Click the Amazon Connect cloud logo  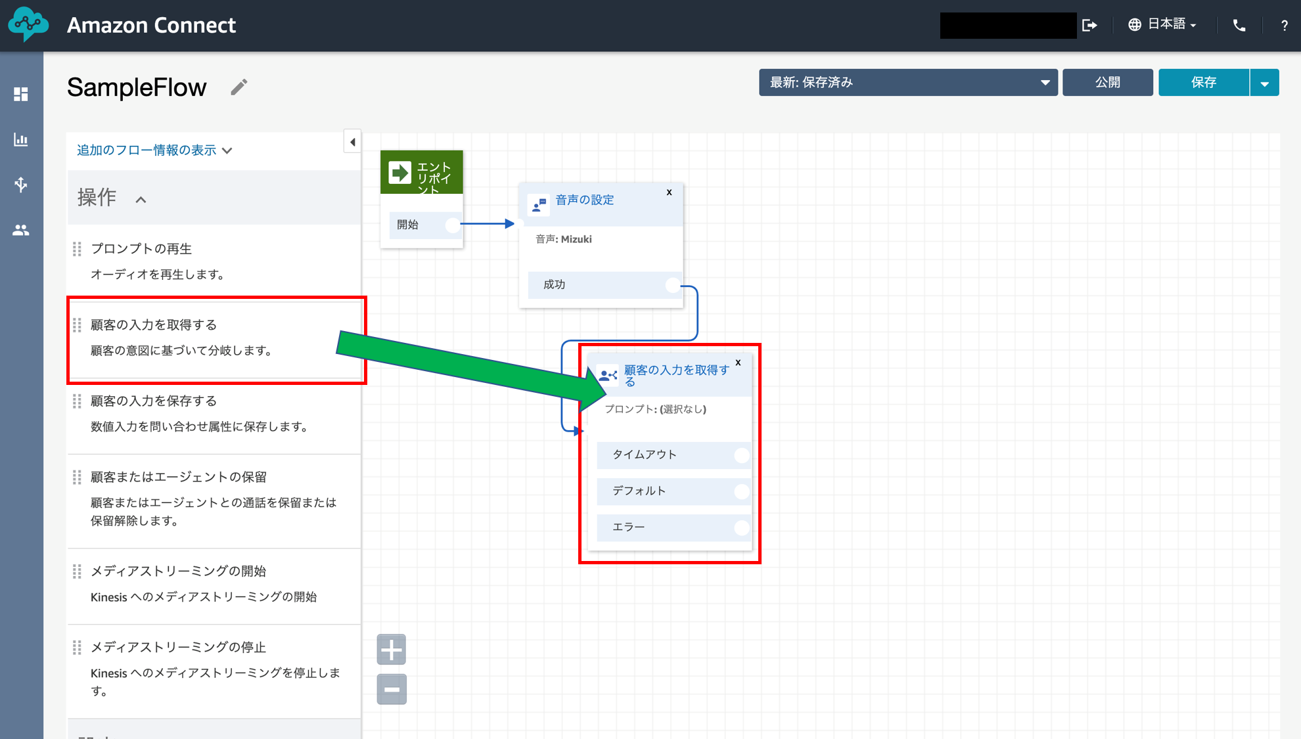tap(28, 24)
